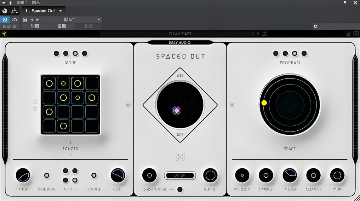The height and width of the screenshot is (201, 360).
Task: Open the triangle menu at the title bar's left end
Action: (4, 3)
